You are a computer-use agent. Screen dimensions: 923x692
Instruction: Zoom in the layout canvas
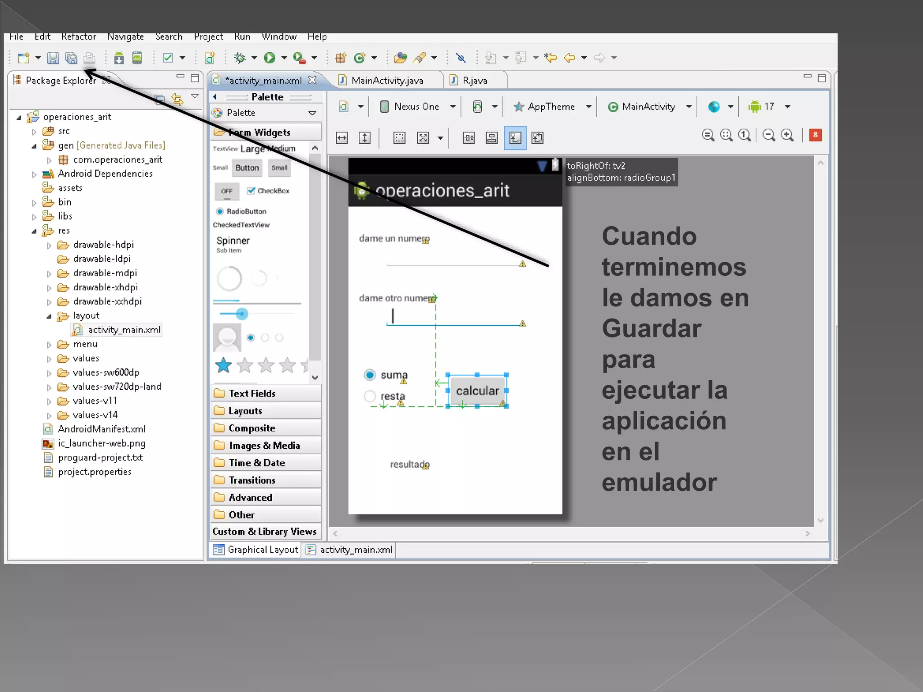click(787, 135)
